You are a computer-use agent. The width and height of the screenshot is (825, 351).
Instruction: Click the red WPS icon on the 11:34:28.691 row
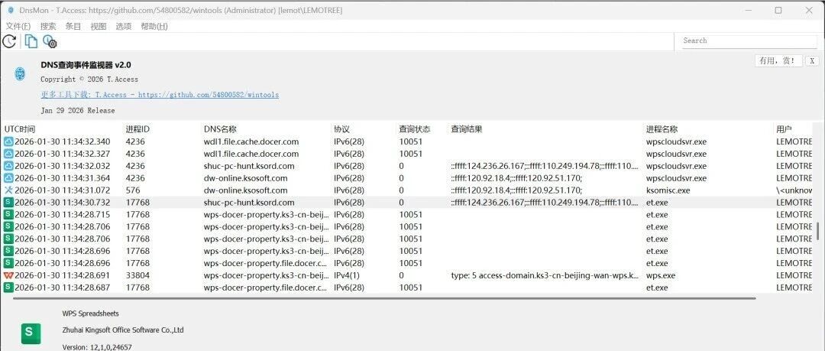(x=8, y=275)
